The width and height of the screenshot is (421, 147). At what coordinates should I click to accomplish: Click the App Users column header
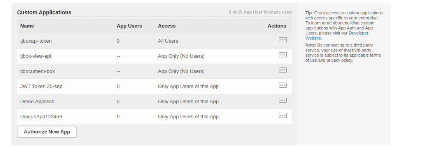click(x=129, y=26)
